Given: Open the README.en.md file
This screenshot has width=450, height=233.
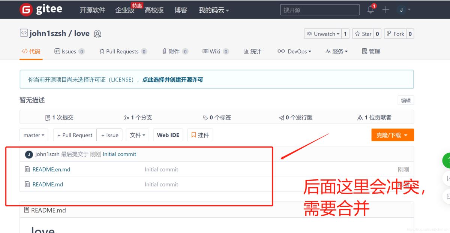Looking at the screenshot, I should coord(51,169).
